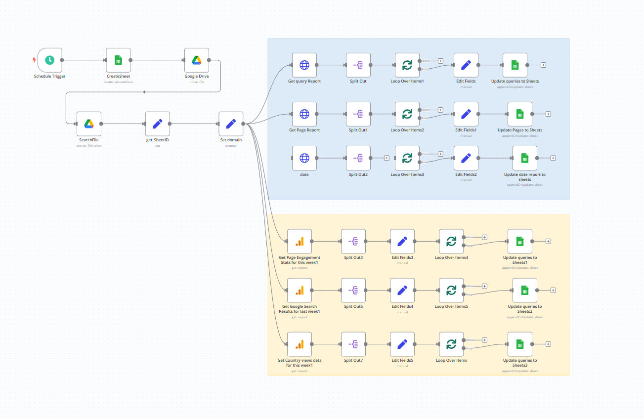This screenshot has height=419, width=644.
Task: Add node after Split Out2 plus button
Action: [386, 158]
